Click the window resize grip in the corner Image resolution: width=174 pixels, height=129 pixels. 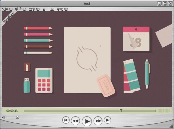[172, 126]
